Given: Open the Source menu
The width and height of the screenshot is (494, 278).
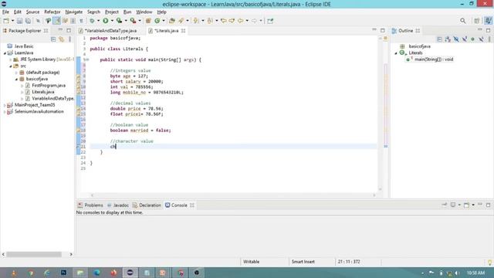Looking at the screenshot, I should [32, 12].
